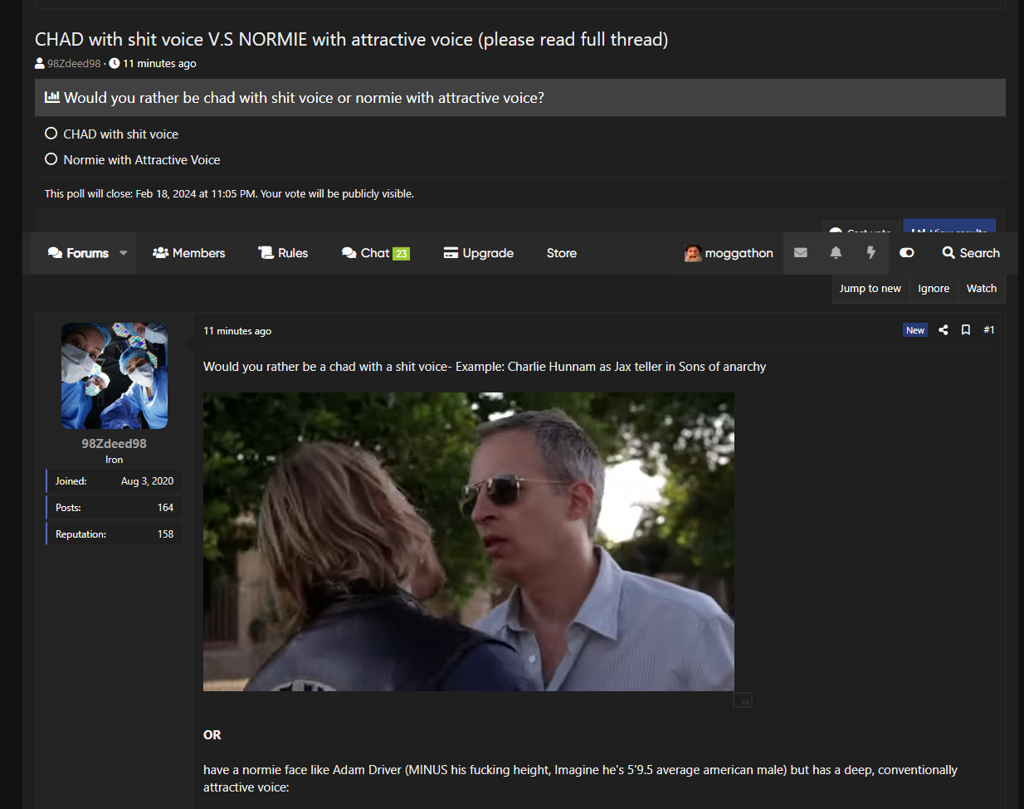
Task: Click the thread's 11 minutes ago timestamp under title
Action: point(159,64)
